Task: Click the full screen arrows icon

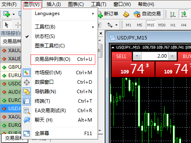Action: (x=26, y=134)
